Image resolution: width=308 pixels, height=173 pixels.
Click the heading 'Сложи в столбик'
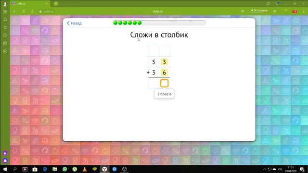159,35
